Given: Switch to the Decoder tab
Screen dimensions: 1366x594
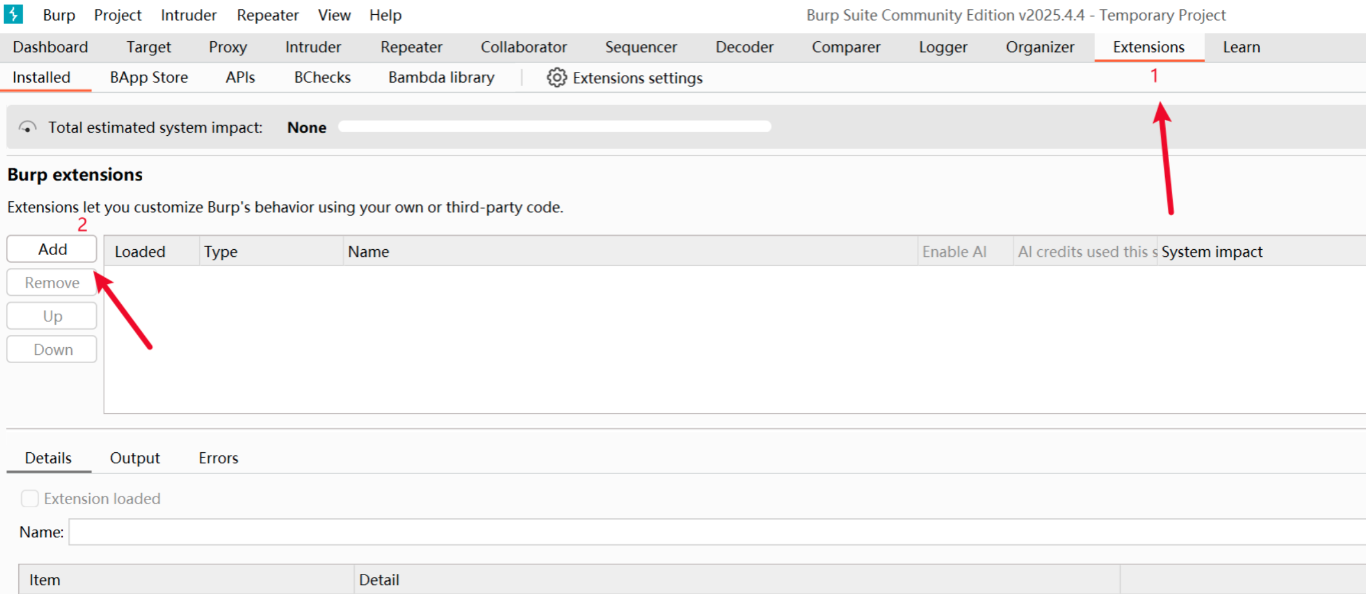Looking at the screenshot, I should click(x=744, y=47).
